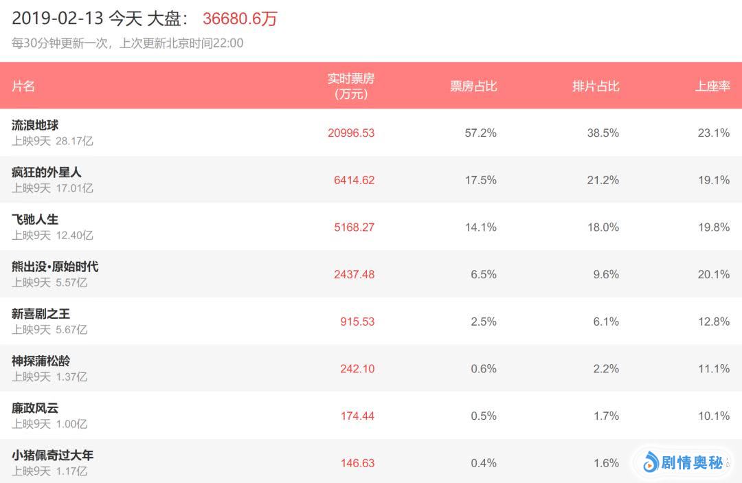Click the 57.2% box office share

[480, 133]
